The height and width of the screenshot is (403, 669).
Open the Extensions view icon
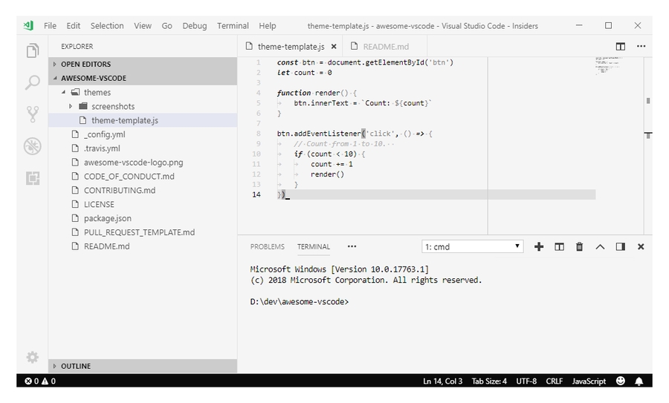pyautogui.click(x=32, y=178)
